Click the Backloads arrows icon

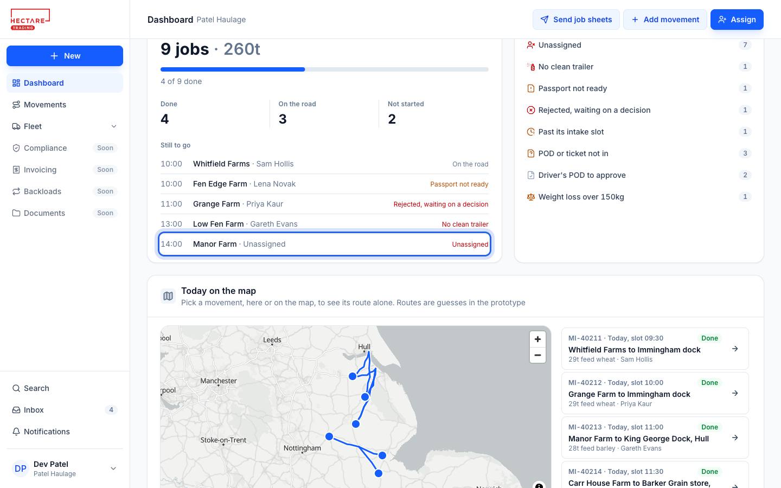point(16,191)
